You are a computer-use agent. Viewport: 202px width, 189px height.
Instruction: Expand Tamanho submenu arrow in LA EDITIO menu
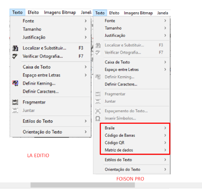pos(86,29)
